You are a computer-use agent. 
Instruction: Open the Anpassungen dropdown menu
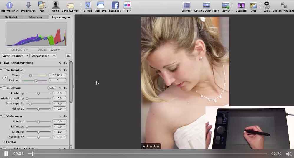43,56
